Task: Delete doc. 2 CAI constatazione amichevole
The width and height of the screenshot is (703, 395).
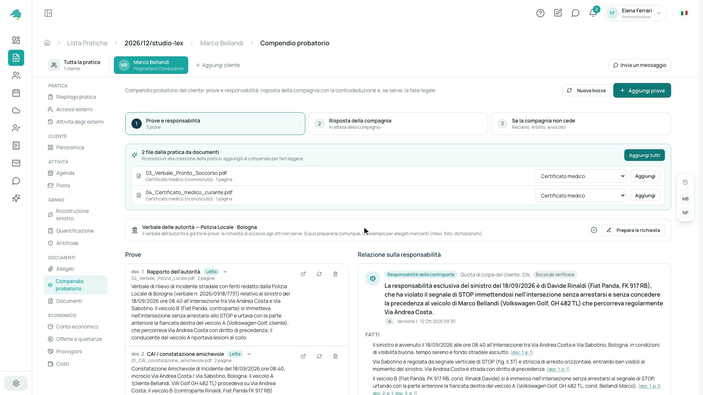Action: coord(335,356)
